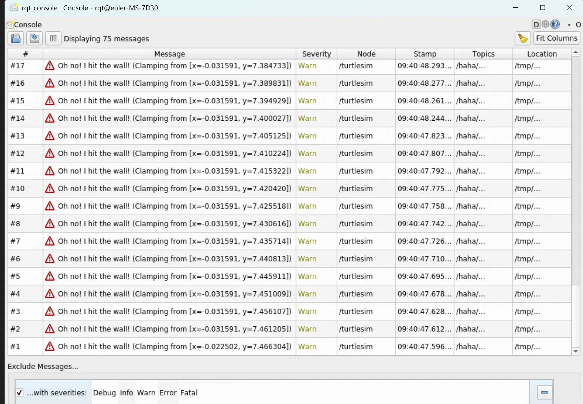Click /haha/... topic in row #11
The image size is (583, 404).
pos(483,171)
